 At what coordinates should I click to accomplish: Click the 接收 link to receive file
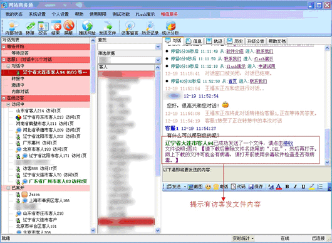point(288,143)
